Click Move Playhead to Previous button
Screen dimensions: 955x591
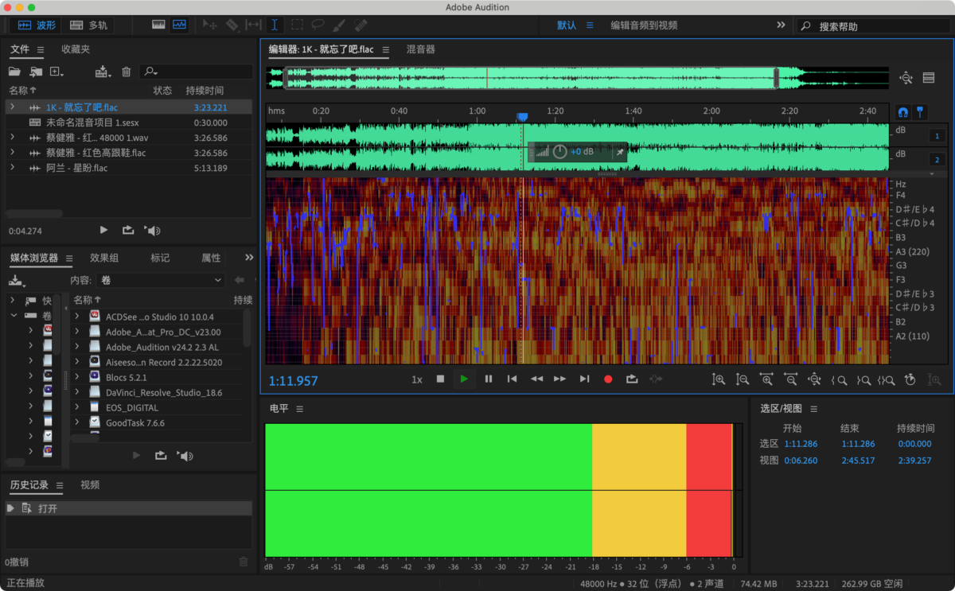pyautogui.click(x=513, y=379)
